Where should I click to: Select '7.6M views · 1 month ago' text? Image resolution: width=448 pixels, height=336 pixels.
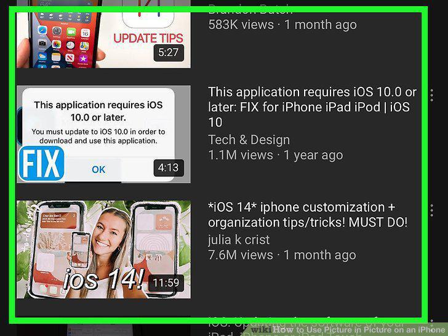tap(282, 255)
